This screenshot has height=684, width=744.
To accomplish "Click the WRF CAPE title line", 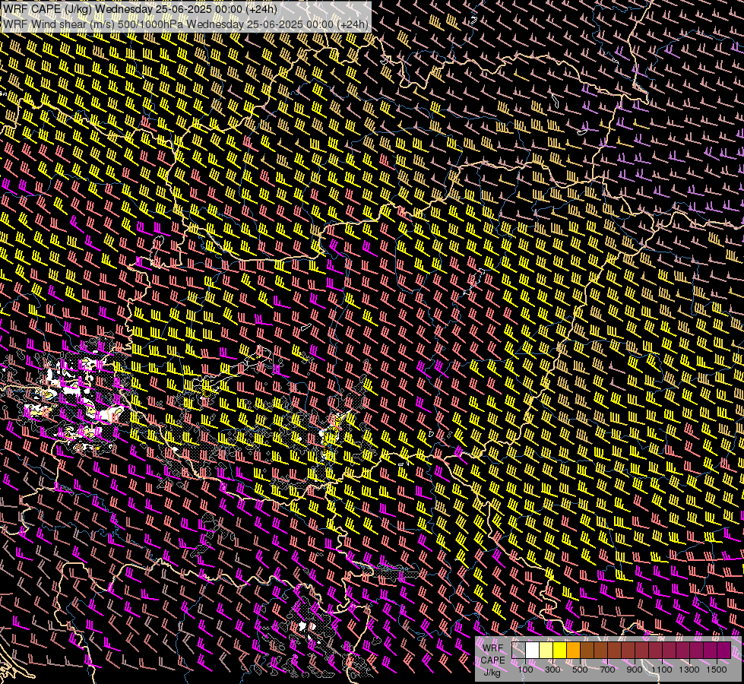I will point(140,9).
